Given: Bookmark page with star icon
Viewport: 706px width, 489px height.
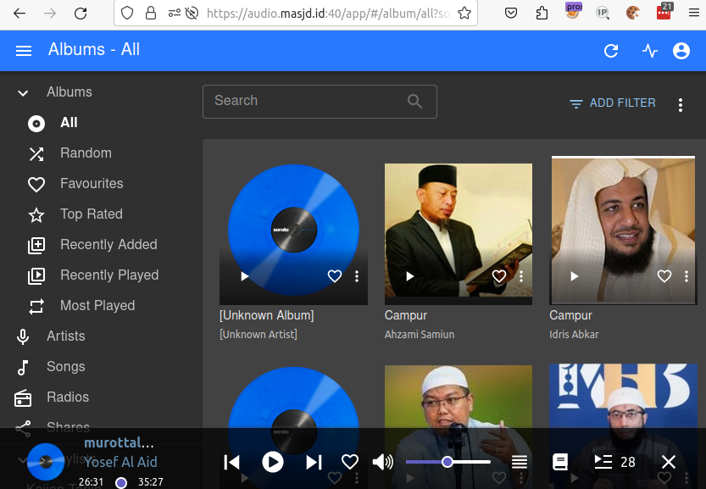Looking at the screenshot, I should [464, 14].
